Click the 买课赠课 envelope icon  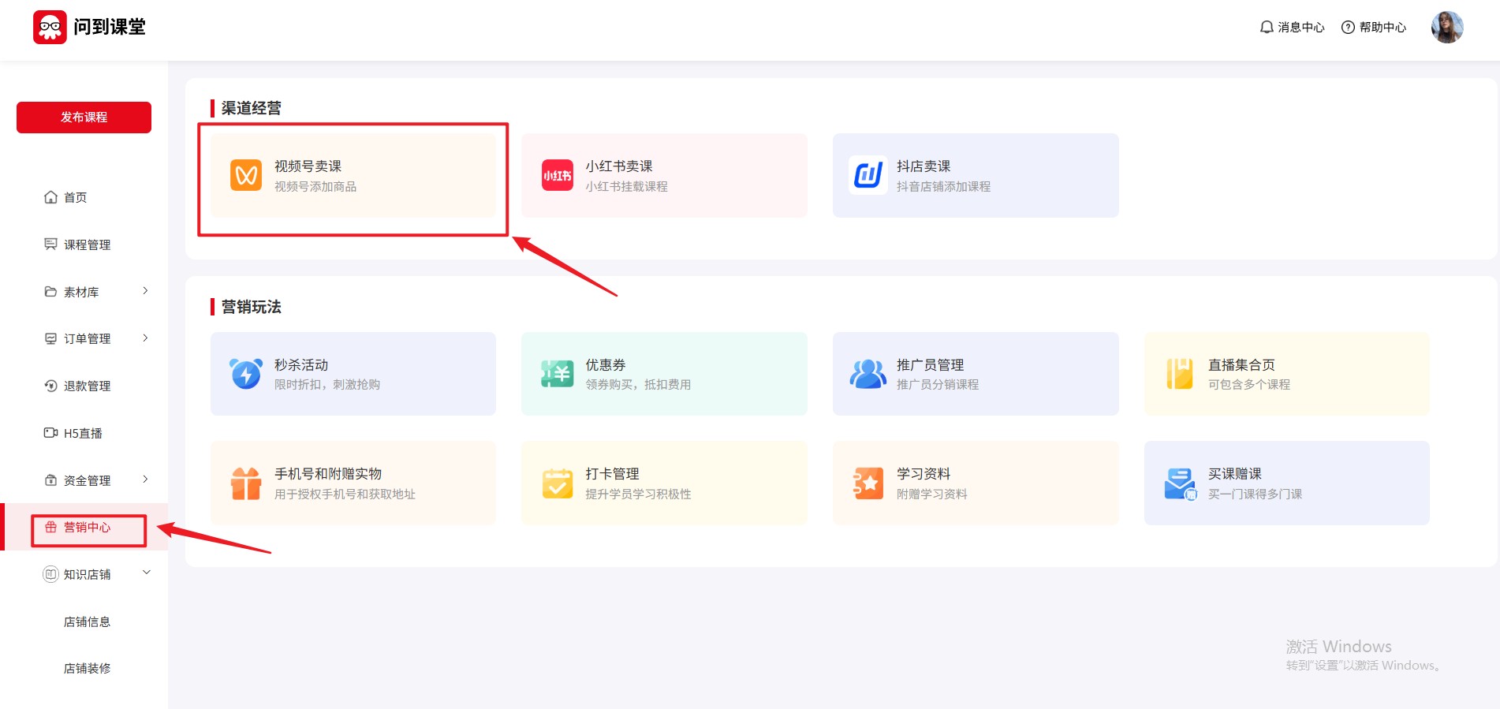1181,483
